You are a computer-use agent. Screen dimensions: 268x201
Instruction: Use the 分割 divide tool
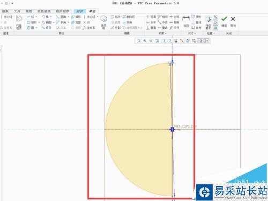[115, 28]
